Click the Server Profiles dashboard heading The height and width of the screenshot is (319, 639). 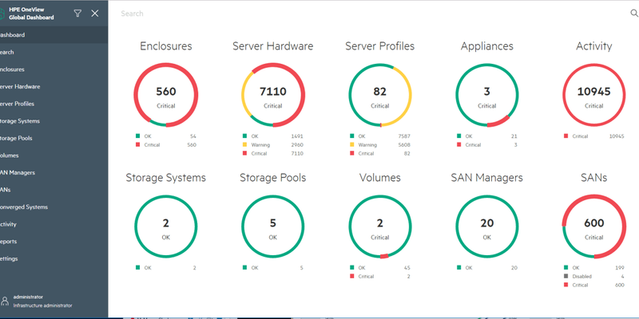pos(380,46)
